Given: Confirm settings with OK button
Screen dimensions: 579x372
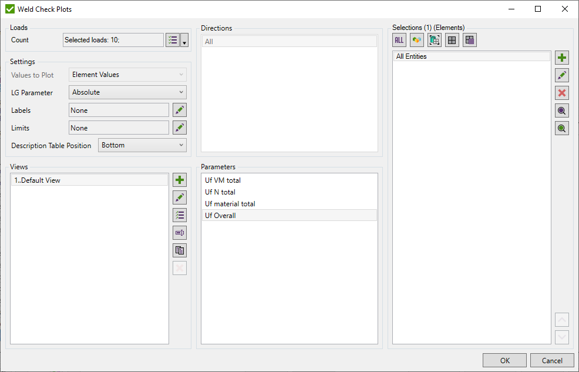Looking at the screenshot, I should [504, 360].
